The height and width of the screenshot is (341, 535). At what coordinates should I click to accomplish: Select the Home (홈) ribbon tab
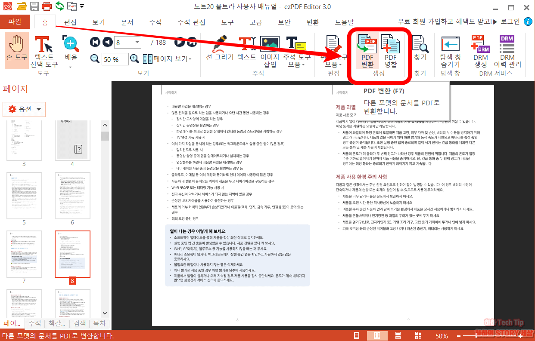(x=45, y=22)
